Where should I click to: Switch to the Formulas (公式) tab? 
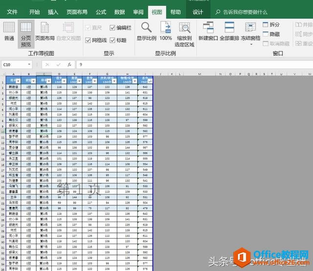coord(101,12)
